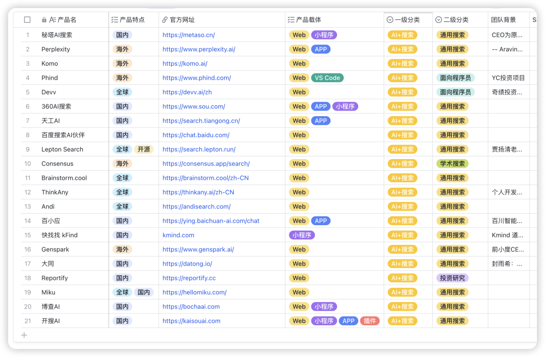Open the link https://www.phind.com/
The width and height of the screenshot is (545, 357).
pyautogui.click(x=196, y=78)
